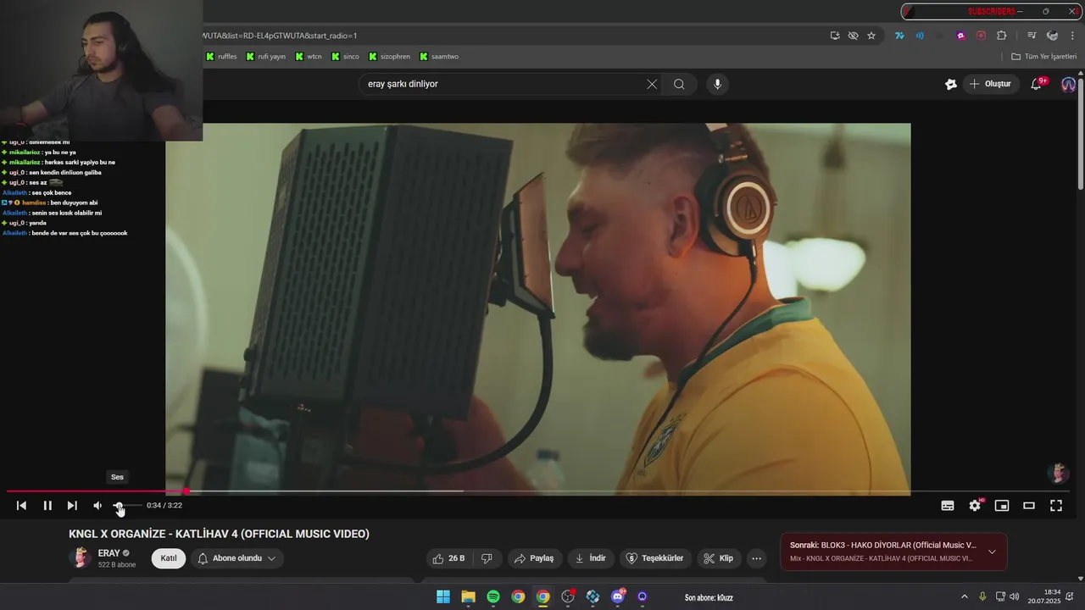This screenshot has width=1085, height=610.
Task: Expand the Sonraki mix playlist panel
Action: tap(992, 552)
